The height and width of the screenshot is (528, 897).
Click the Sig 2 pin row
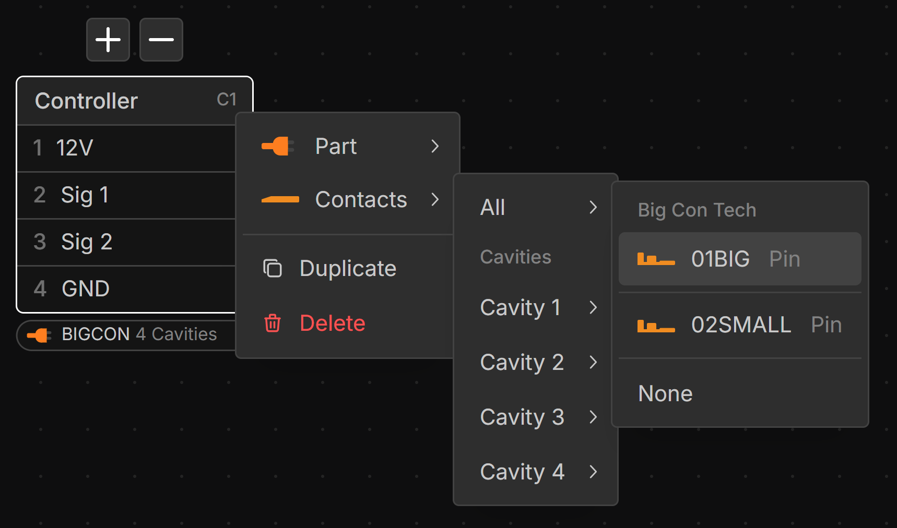[125, 242]
